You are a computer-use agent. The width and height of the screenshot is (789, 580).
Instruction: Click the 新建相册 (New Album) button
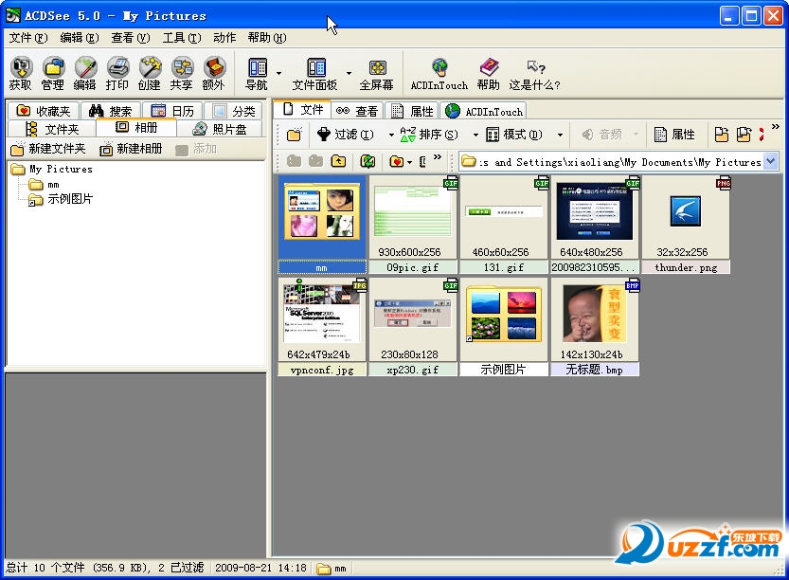[x=131, y=149]
